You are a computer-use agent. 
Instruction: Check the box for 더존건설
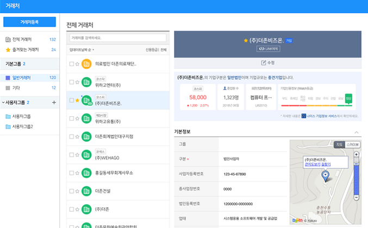click(72, 191)
